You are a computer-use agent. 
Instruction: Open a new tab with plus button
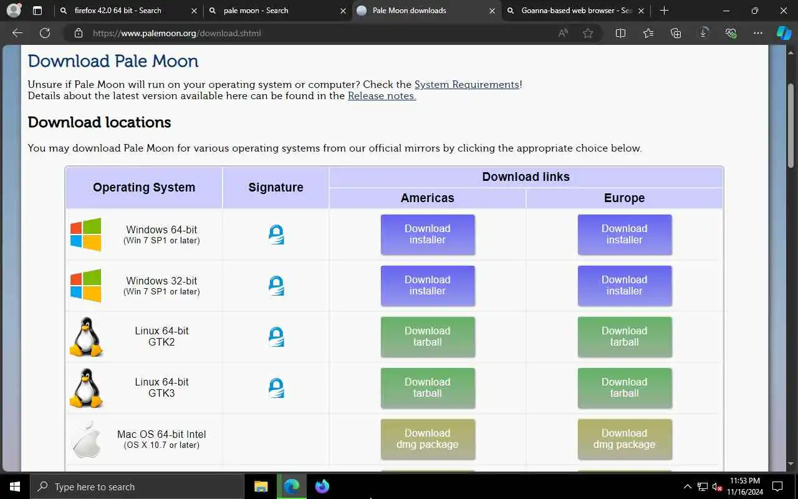[x=664, y=11]
